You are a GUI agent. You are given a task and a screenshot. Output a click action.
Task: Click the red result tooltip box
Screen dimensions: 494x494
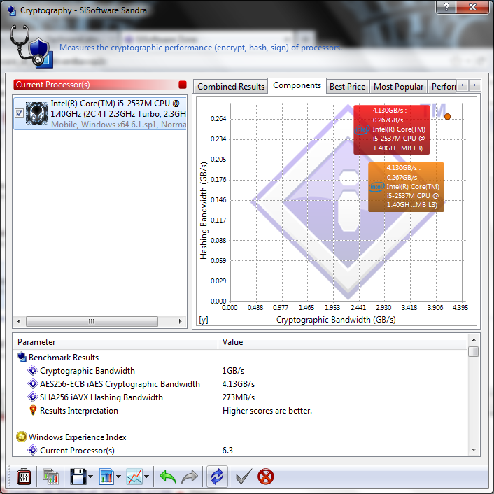pyautogui.click(x=391, y=129)
